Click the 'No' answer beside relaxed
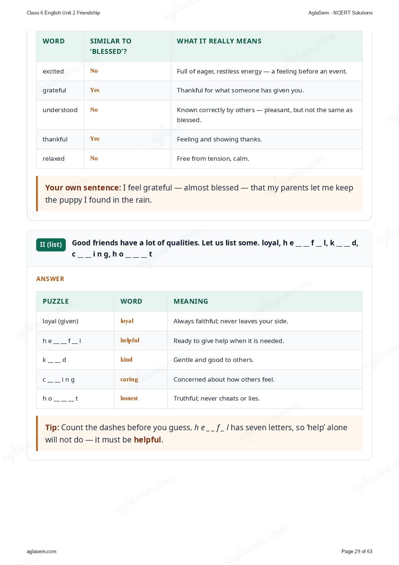The image size is (399, 565). pos(94,159)
